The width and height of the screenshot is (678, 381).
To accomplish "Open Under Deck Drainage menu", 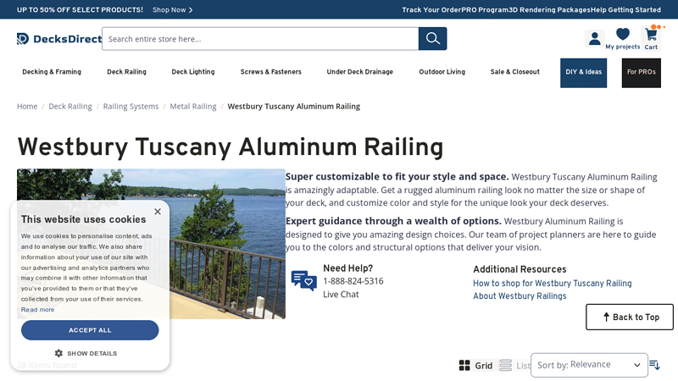I will pyautogui.click(x=359, y=72).
